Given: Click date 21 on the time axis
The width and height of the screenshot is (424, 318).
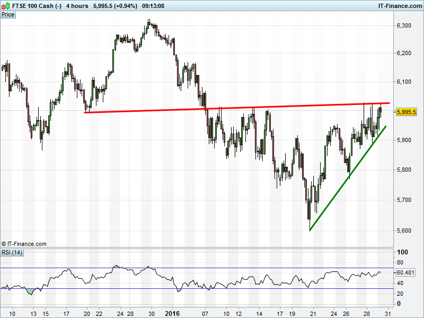Looking at the screenshot, I should 313,314.
